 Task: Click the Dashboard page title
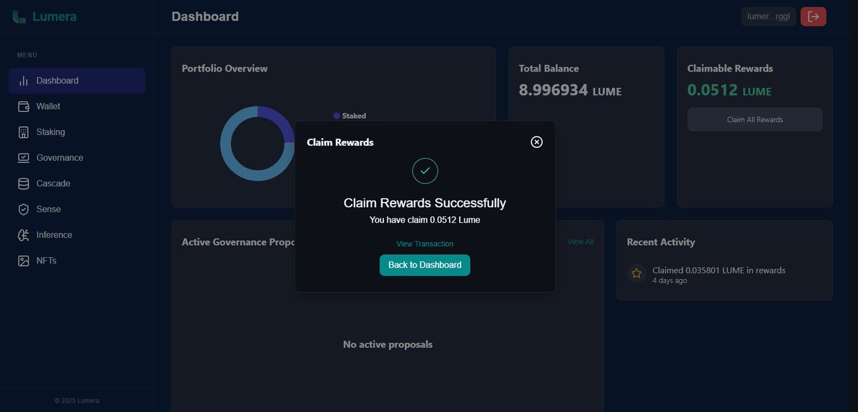[x=205, y=16]
